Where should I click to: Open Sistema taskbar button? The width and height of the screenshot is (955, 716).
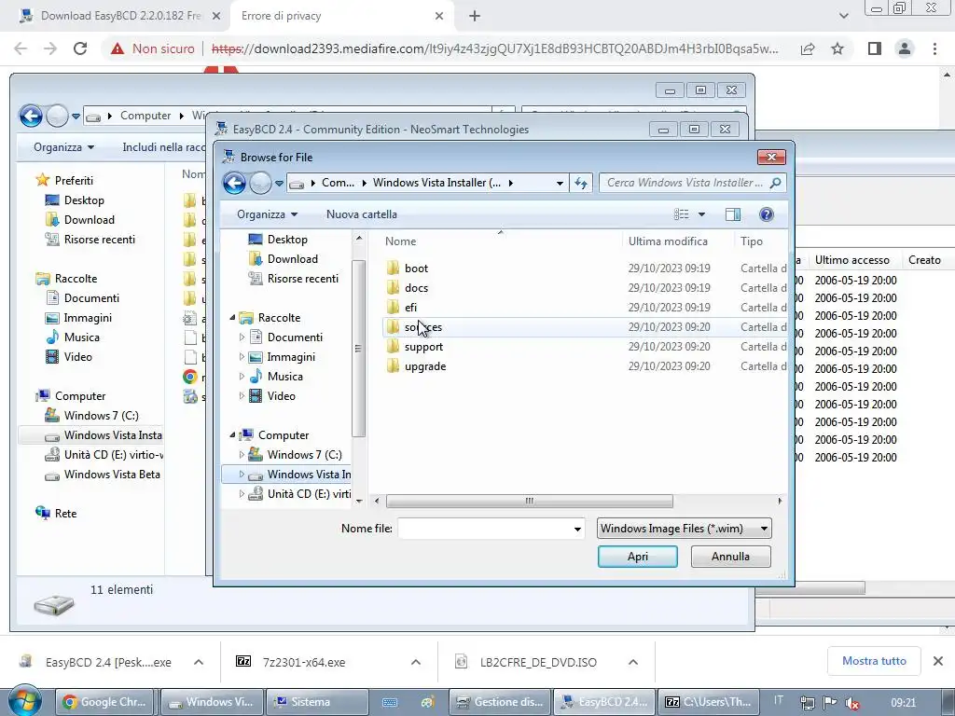point(317,702)
